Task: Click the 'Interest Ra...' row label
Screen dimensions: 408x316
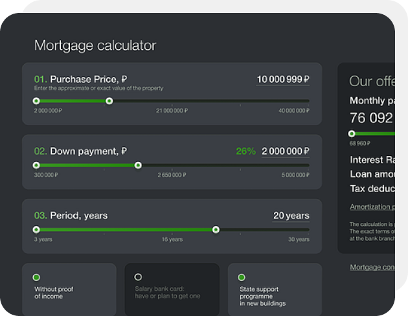Action: pyautogui.click(x=372, y=160)
